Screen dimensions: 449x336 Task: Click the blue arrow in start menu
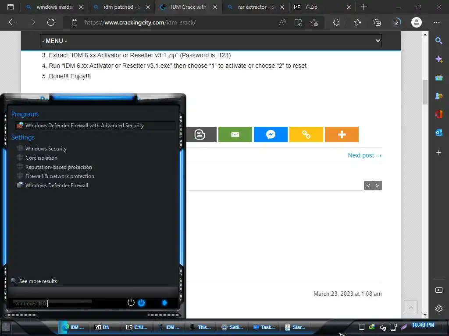coord(164,303)
